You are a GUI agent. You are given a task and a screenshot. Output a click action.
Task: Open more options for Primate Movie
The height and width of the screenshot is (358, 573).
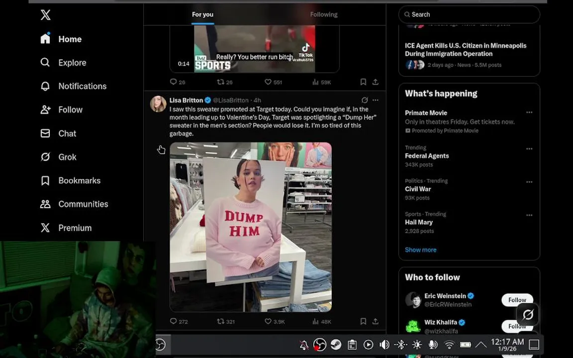(x=529, y=112)
